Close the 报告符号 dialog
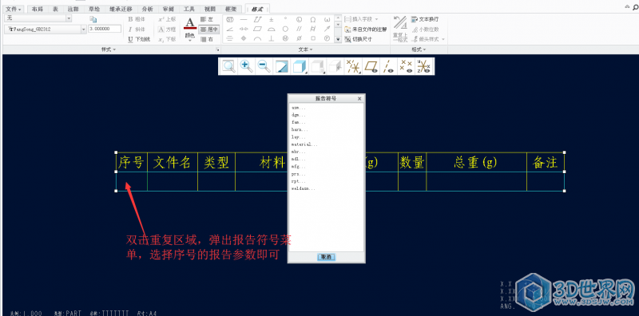The width and height of the screenshot is (639, 316). coord(359,98)
